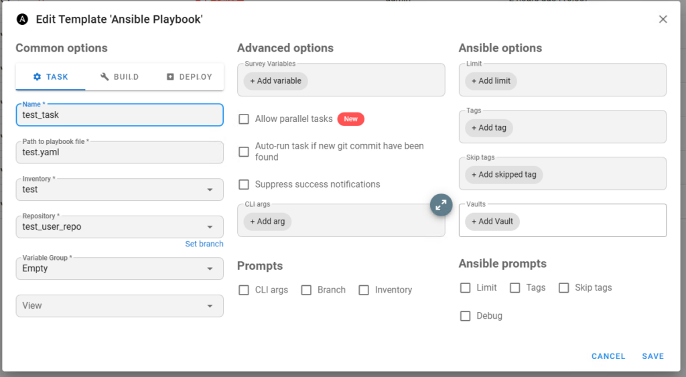Click Cancel to discard changes

pyautogui.click(x=608, y=356)
